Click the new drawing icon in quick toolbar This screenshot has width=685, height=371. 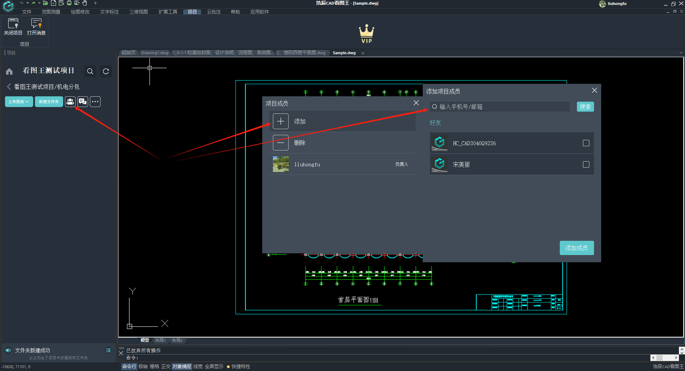[x=53, y=3]
